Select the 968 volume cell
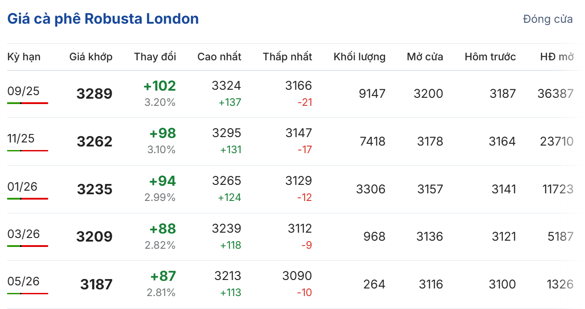 [x=374, y=236]
